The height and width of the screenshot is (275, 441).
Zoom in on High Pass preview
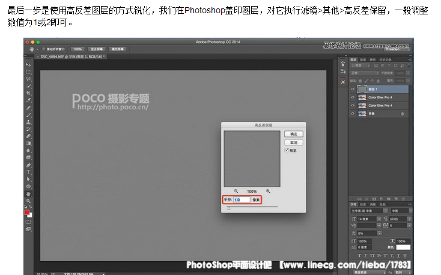(268, 191)
